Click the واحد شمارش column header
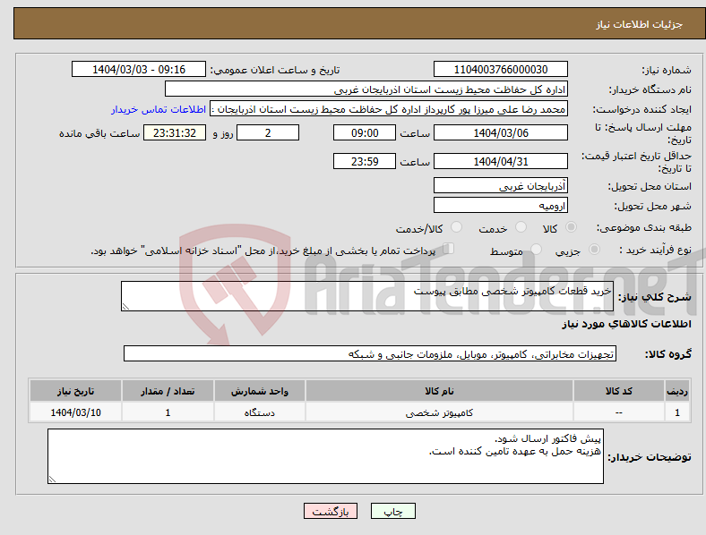 point(260,391)
